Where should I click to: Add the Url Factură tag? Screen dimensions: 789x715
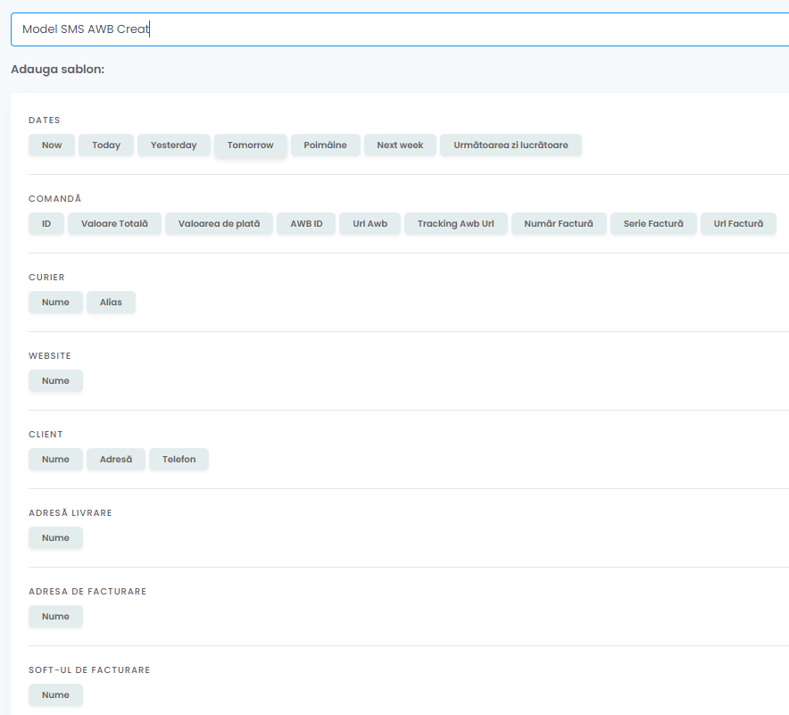738,223
